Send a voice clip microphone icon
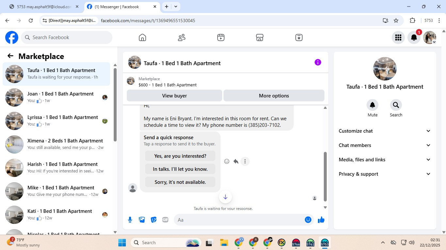446x250 pixels. [130, 220]
